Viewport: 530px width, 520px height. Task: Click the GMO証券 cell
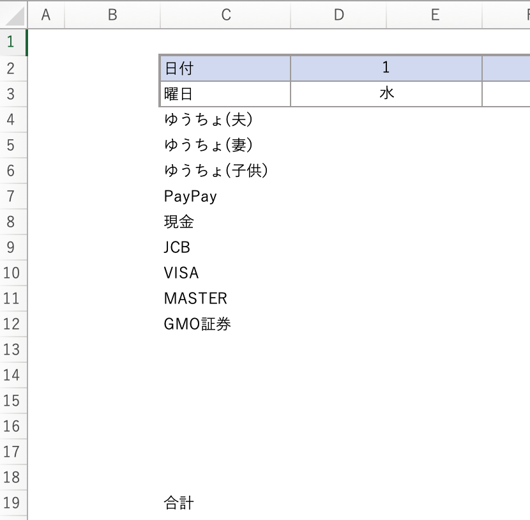click(225, 324)
